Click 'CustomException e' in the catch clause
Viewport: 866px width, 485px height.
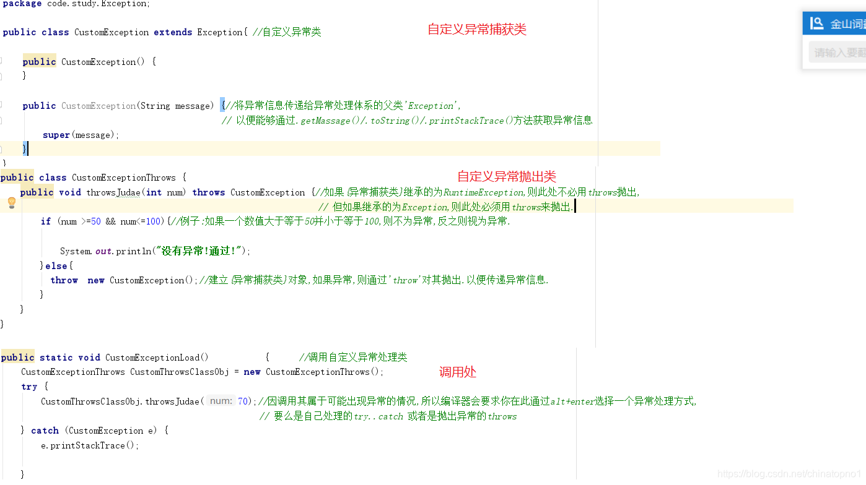click(112, 431)
